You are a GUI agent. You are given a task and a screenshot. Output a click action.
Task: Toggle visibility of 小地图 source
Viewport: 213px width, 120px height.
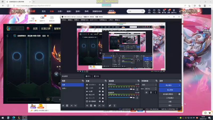[x=100, y=88]
